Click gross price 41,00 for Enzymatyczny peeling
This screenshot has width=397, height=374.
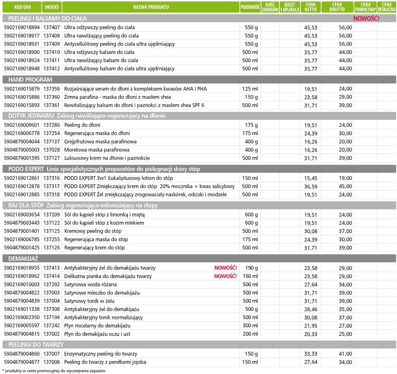(345, 354)
